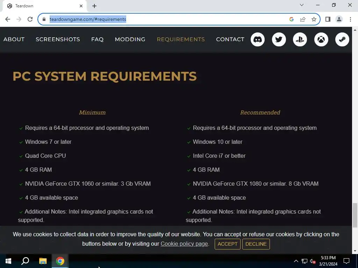This screenshot has width=358, height=268.
Task: View site information lock icon
Action: coord(44,19)
